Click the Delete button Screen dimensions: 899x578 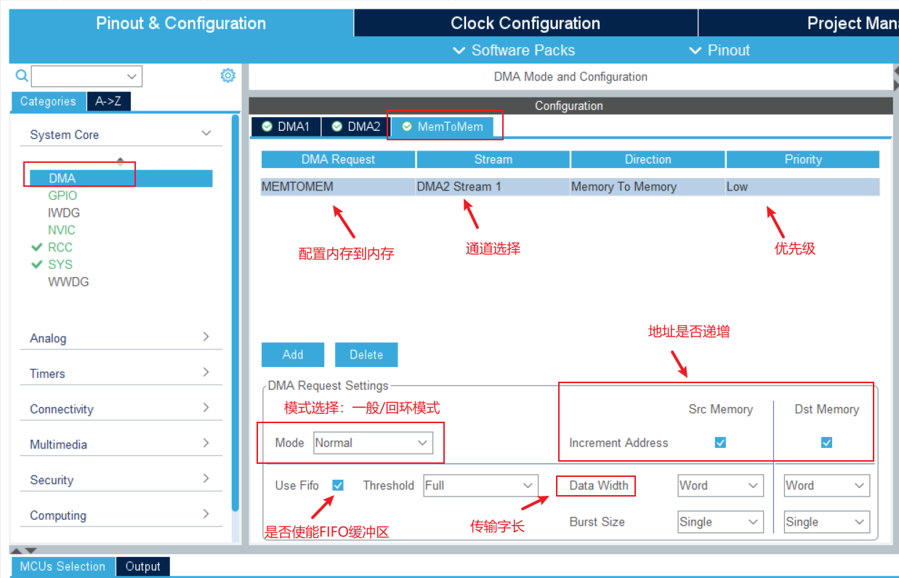[x=366, y=354]
